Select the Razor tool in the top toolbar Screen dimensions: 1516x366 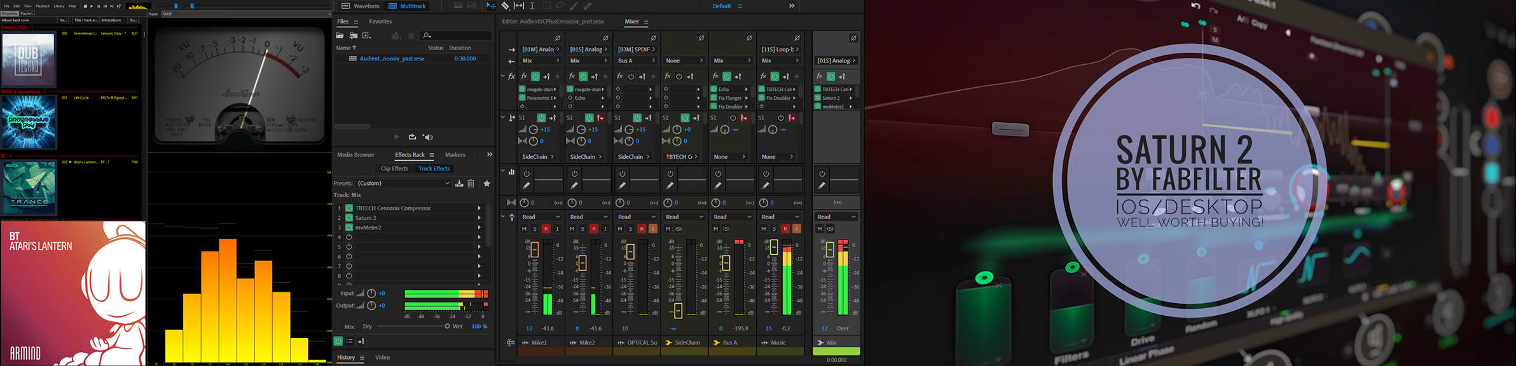(505, 6)
